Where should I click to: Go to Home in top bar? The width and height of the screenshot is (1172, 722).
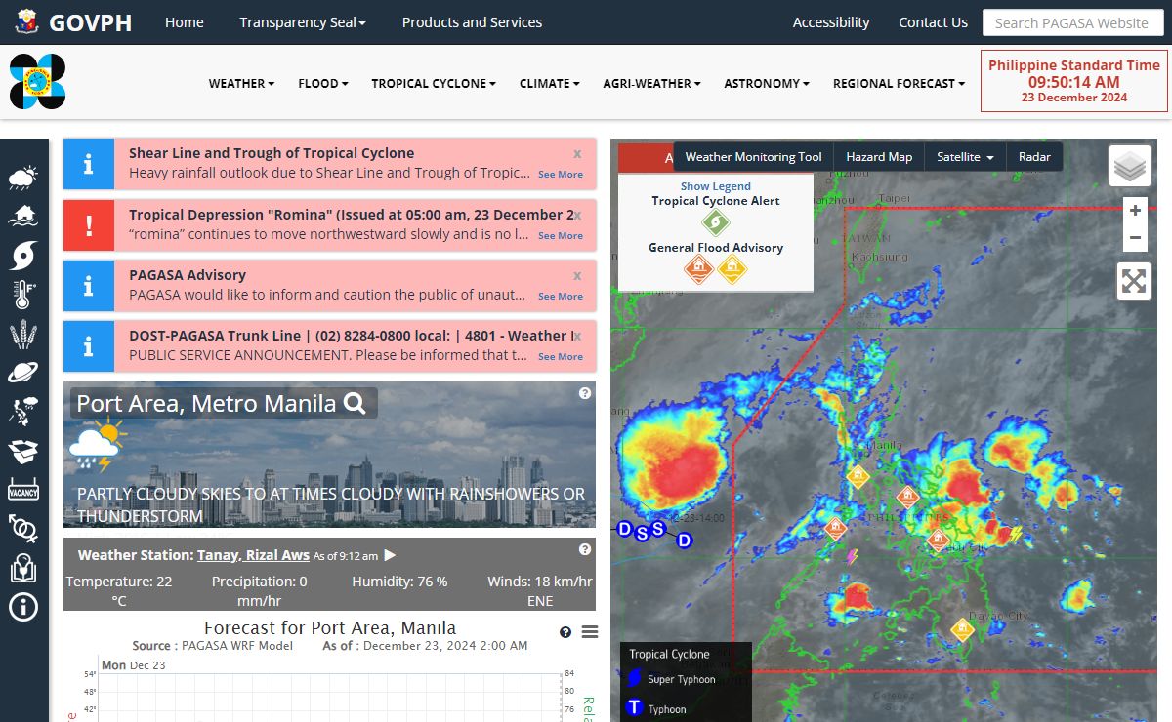[x=185, y=22]
